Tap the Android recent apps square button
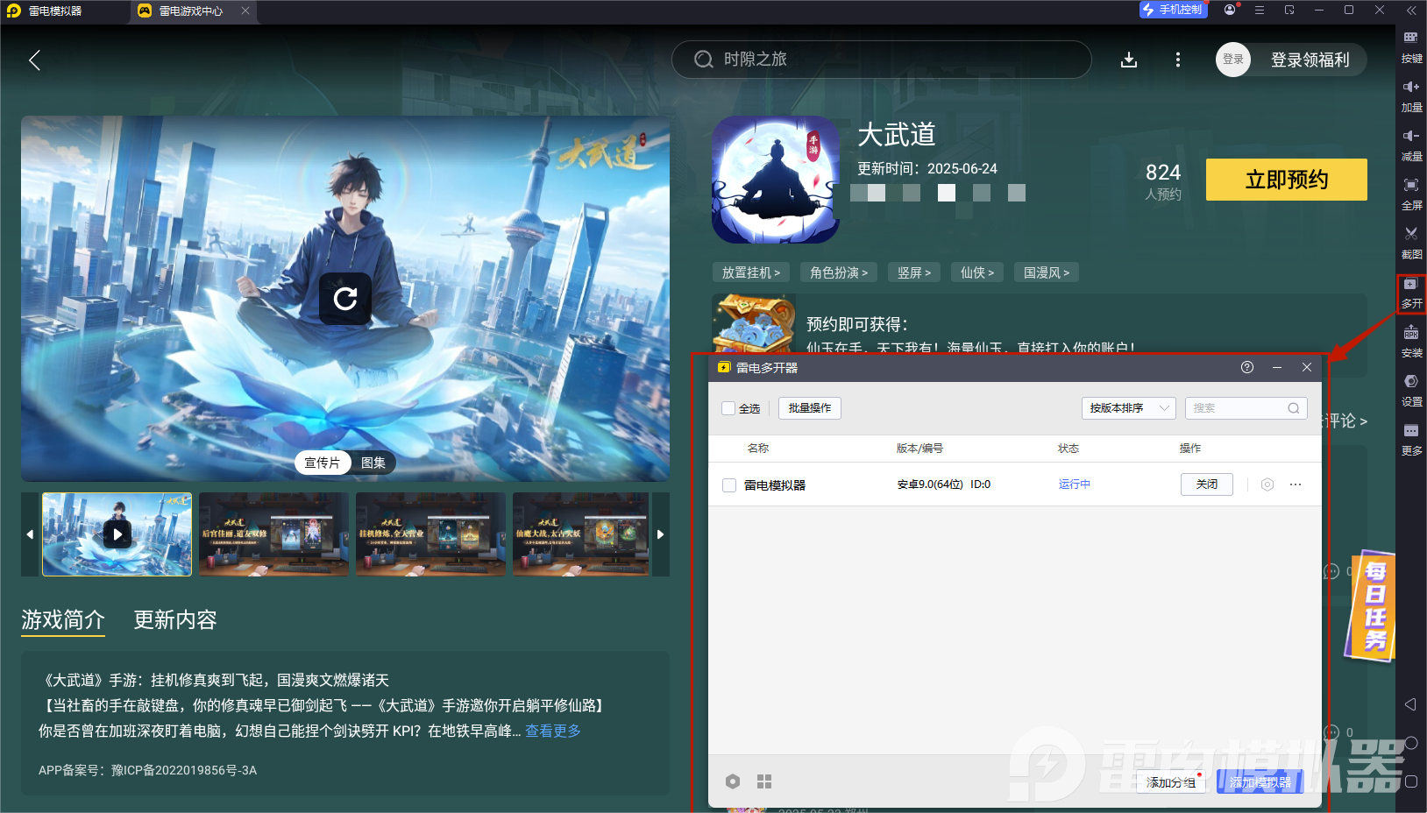 click(x=1410, y=781)
